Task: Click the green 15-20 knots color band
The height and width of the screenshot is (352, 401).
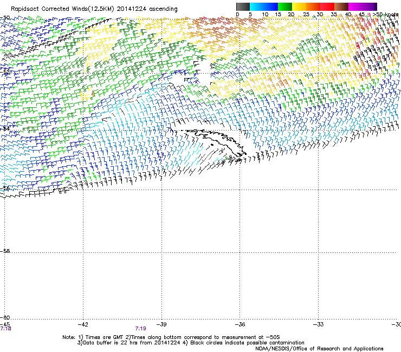Action: point(285,6)
